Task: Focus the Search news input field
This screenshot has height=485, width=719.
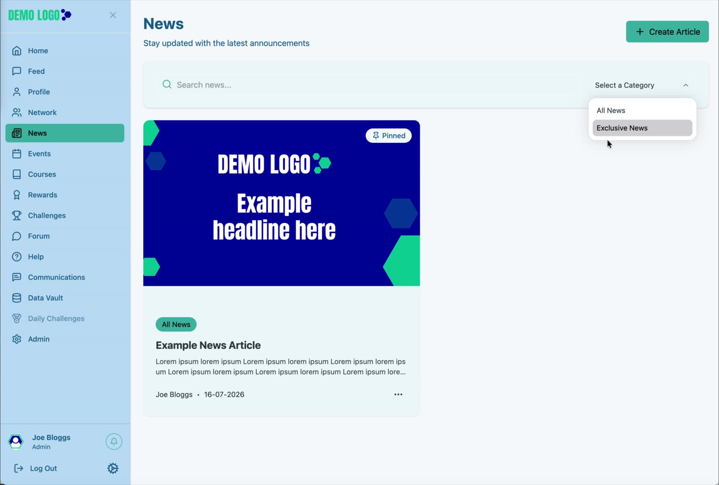Action: (368, 85)
